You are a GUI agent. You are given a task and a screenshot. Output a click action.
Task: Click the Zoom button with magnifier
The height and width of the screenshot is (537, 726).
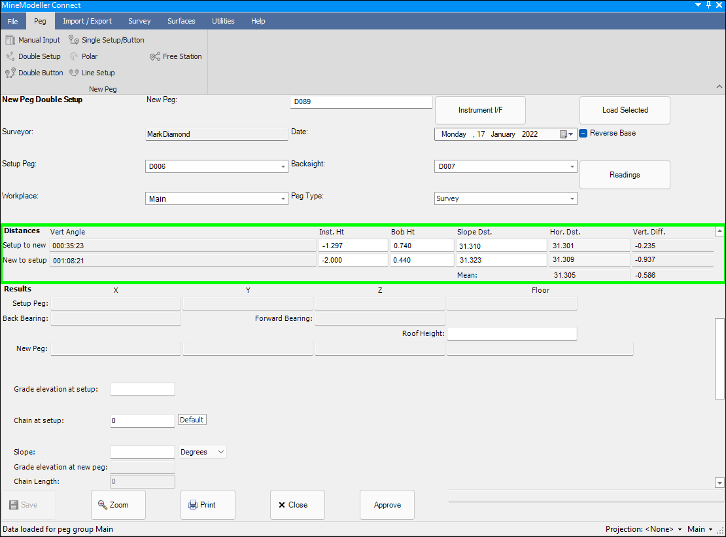pyautogui.click(x=118, y=505)
